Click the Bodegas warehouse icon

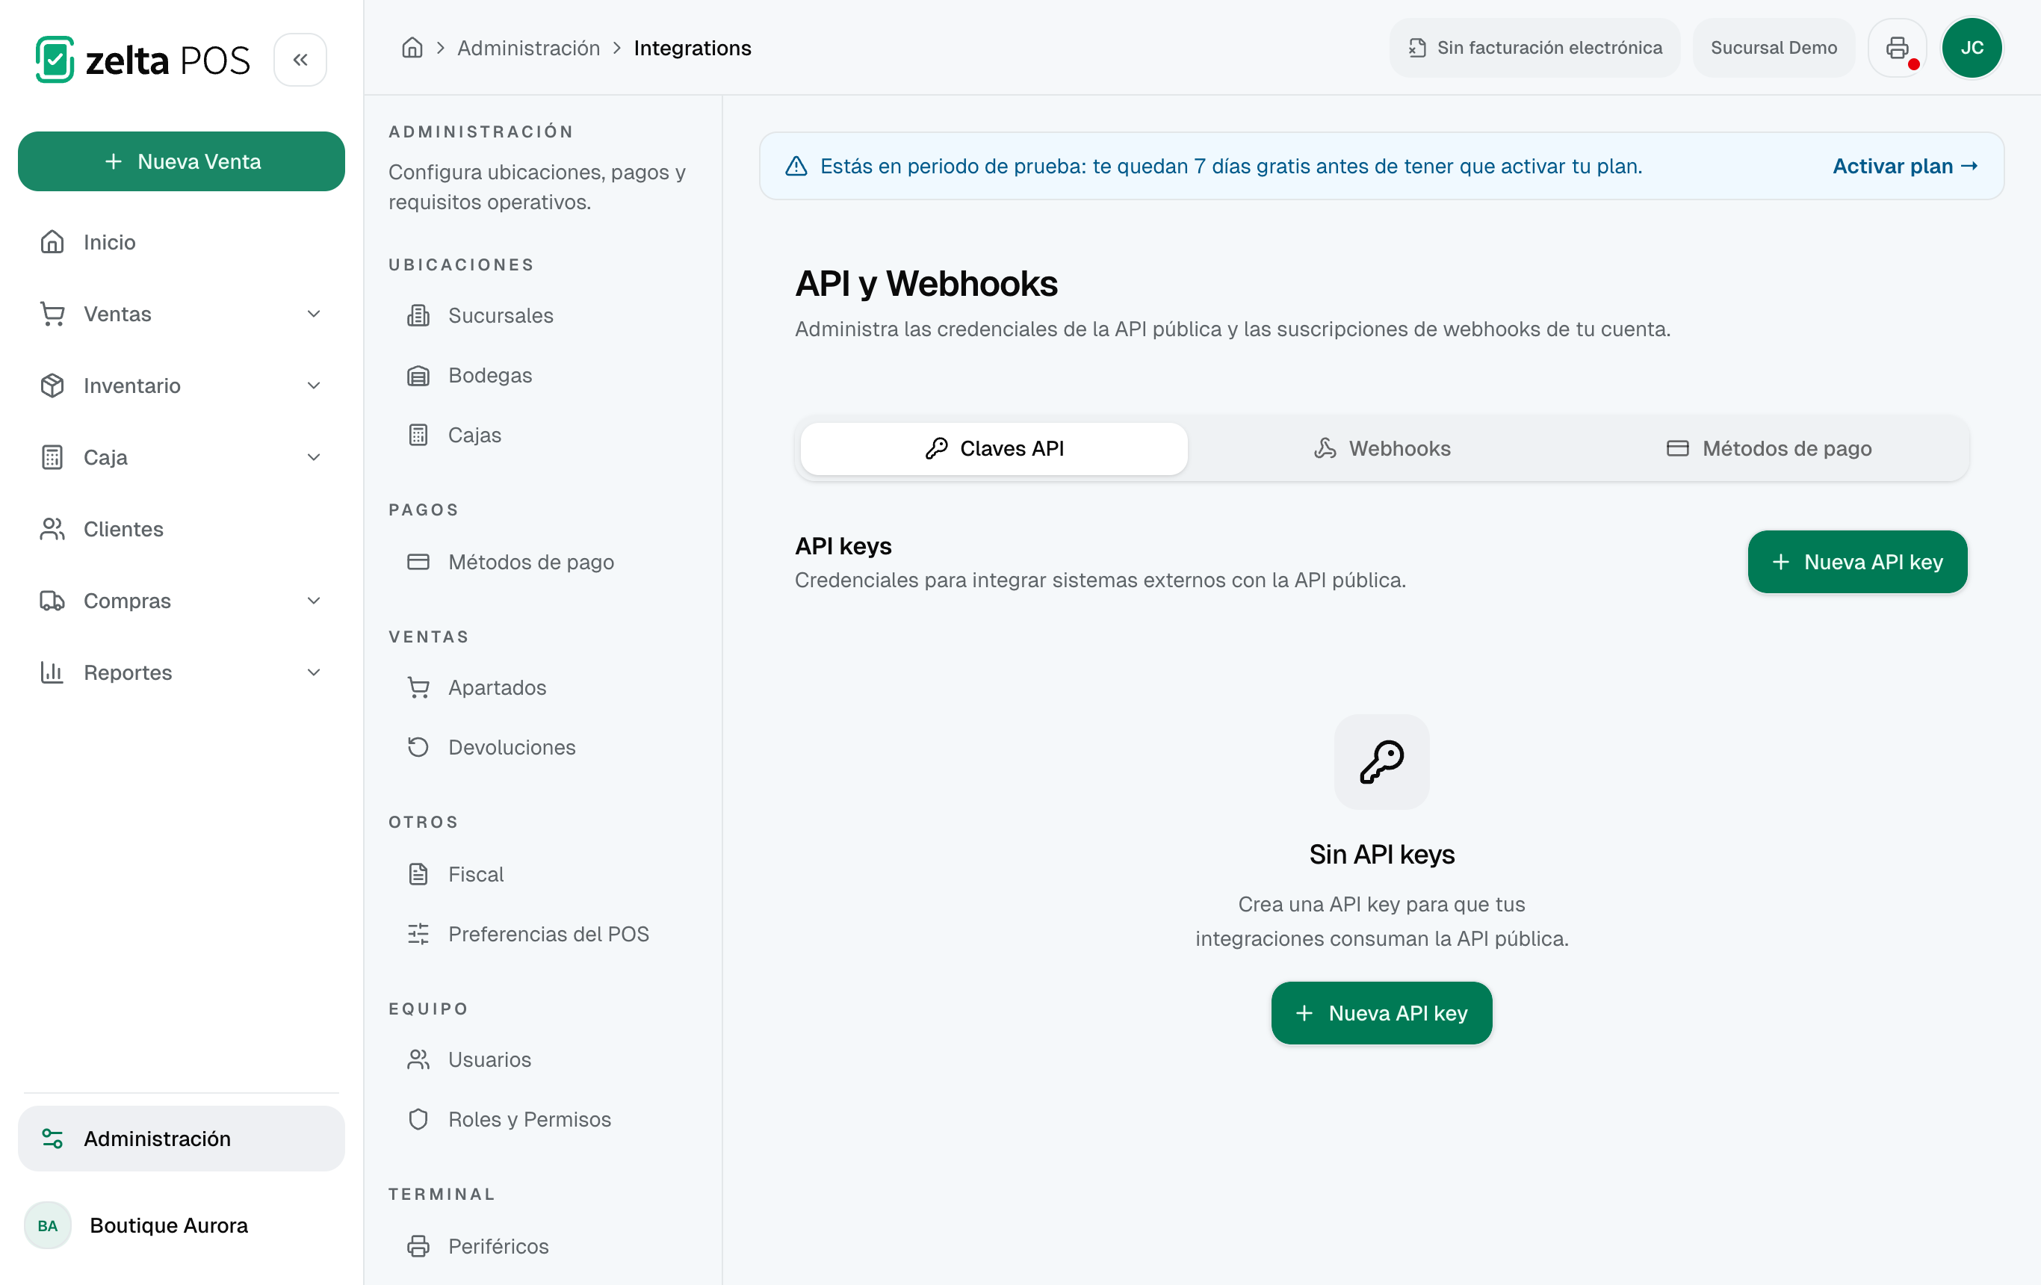click(418, 376)
